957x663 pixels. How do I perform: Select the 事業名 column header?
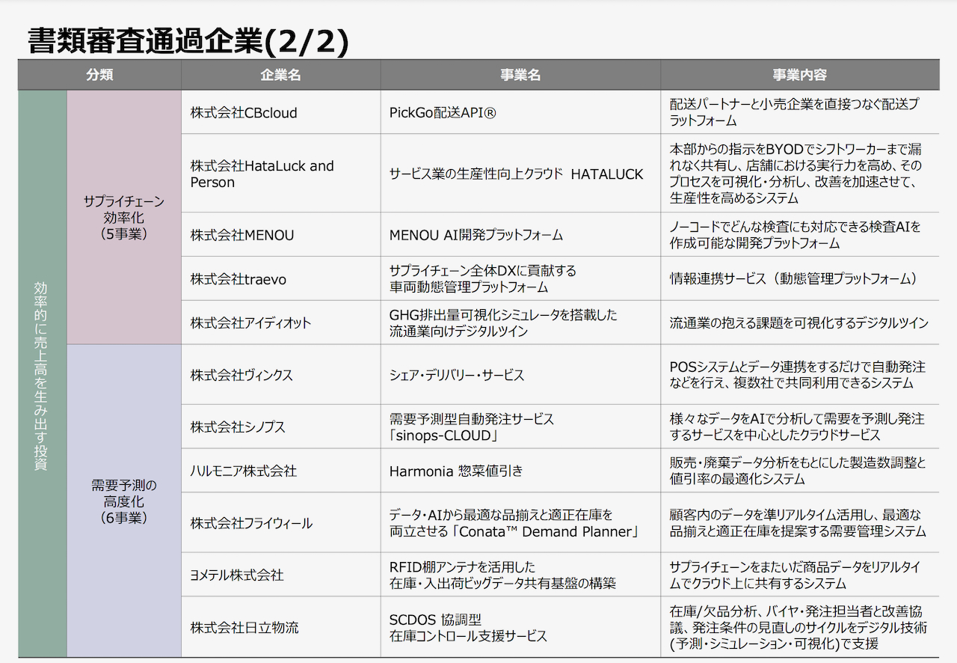(520, 75)
